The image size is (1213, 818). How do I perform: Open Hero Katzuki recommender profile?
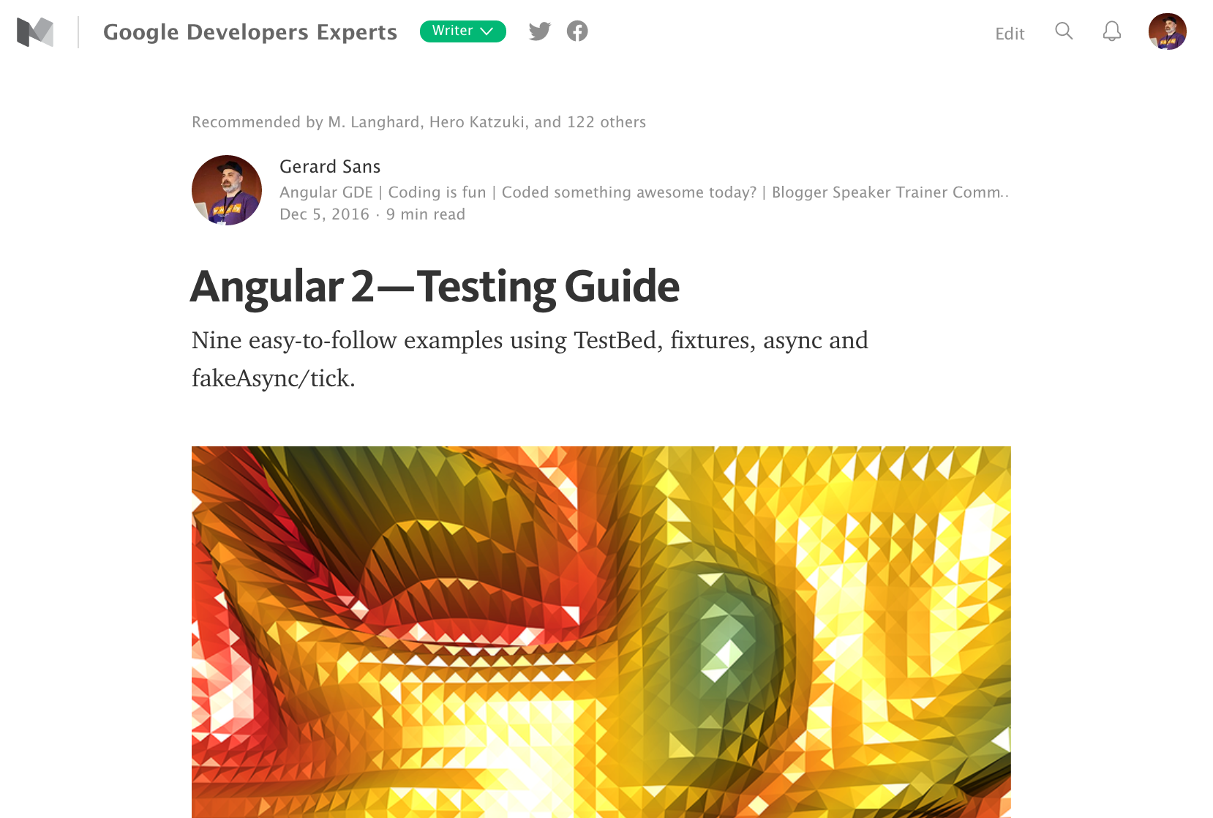[477, 122]
